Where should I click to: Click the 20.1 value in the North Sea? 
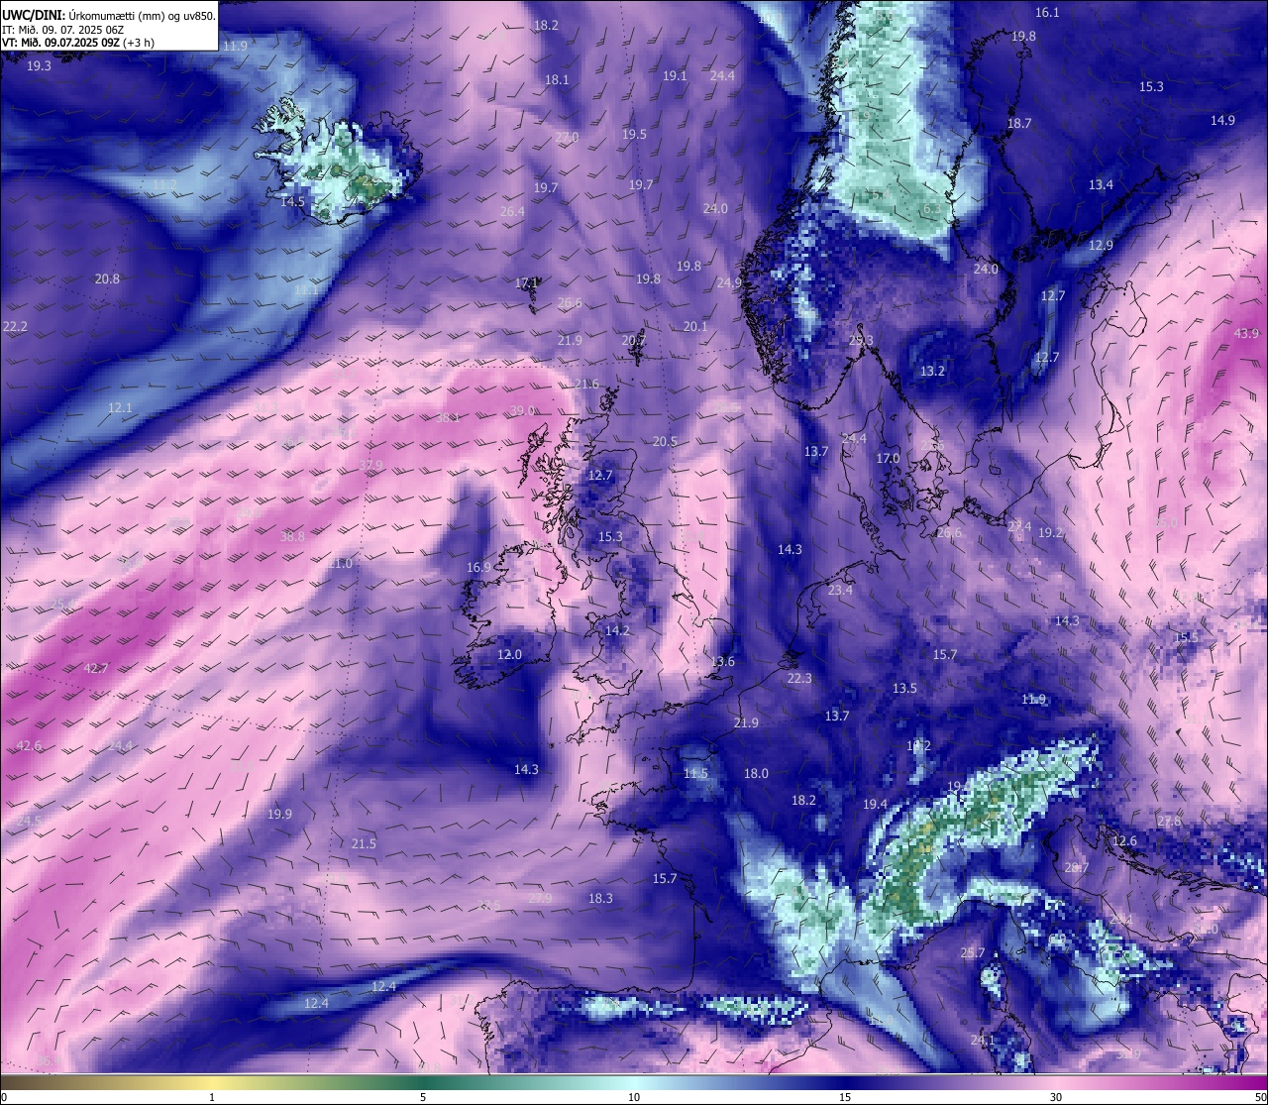(x=695, y=327)
